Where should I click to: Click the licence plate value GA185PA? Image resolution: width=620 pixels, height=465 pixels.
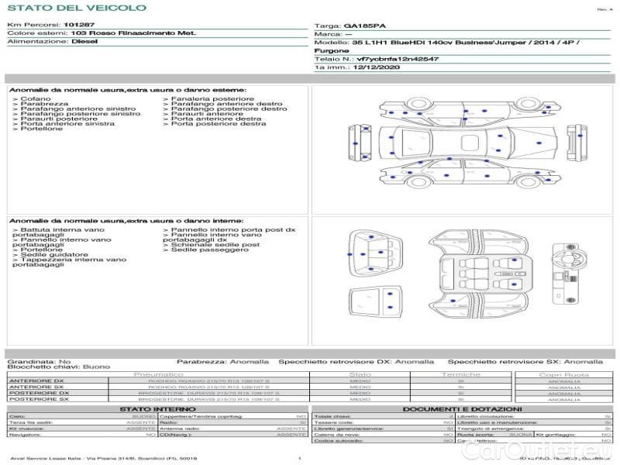point(364,26)
